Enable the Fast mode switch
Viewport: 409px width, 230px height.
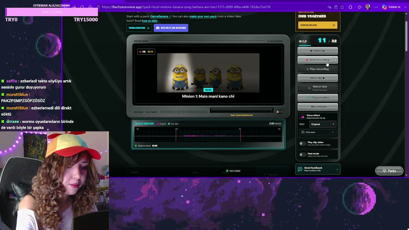tap(302, 155)
